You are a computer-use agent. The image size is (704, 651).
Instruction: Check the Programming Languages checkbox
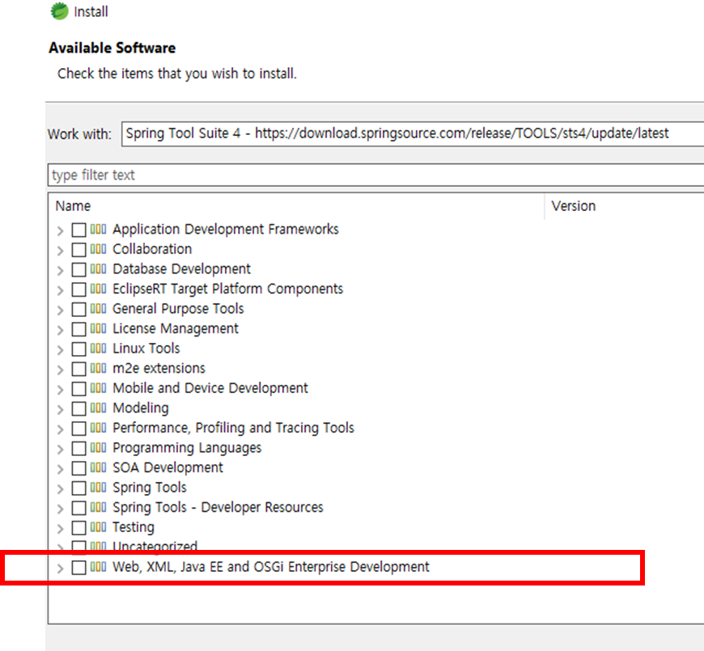pyautogui.click(x=78, y=448)
